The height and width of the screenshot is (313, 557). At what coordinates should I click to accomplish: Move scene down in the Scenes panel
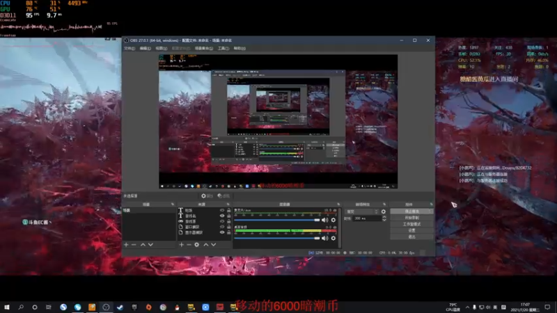click(x=150, y=245)
